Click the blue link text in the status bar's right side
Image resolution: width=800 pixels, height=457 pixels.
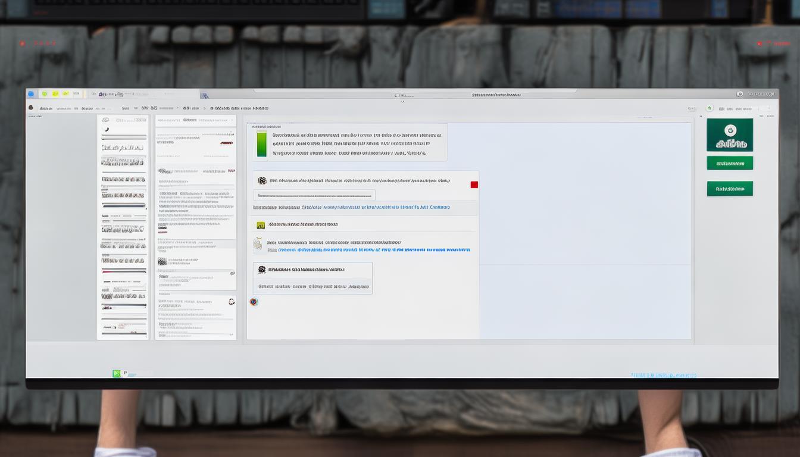663,375
